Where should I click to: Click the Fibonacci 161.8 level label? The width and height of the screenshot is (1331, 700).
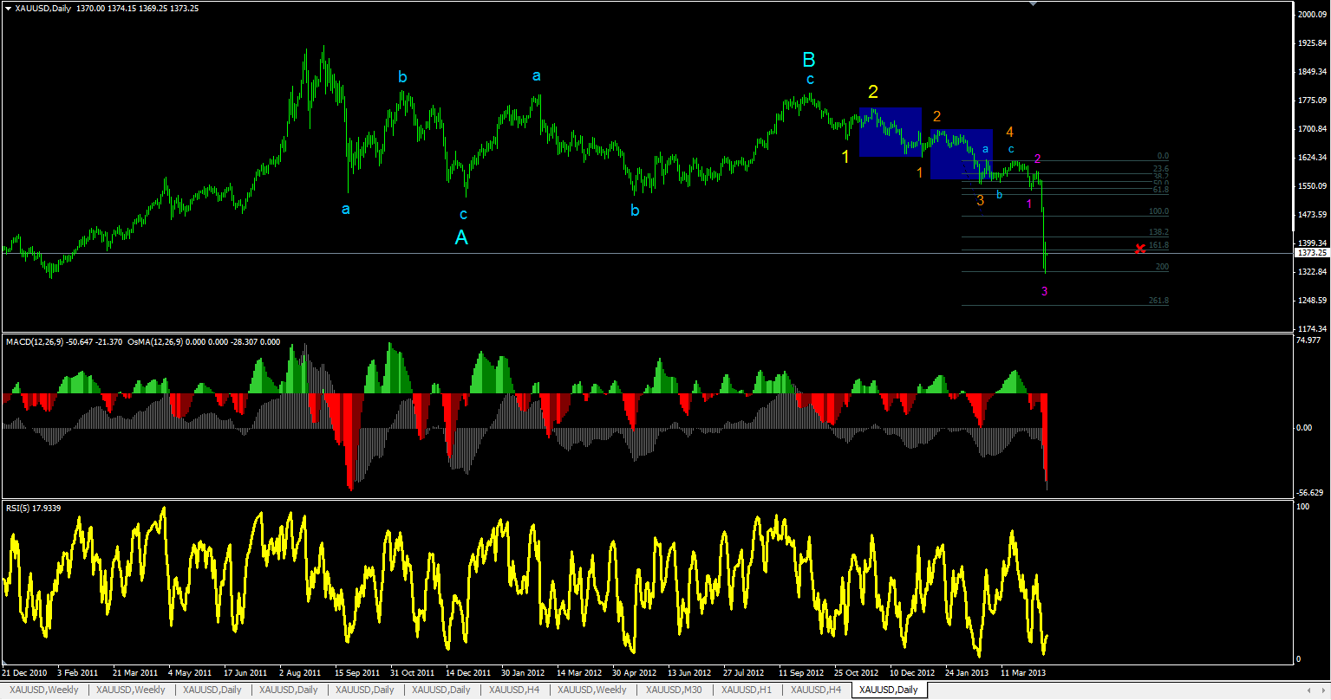pyautogui.click(x=1159, y=245)
